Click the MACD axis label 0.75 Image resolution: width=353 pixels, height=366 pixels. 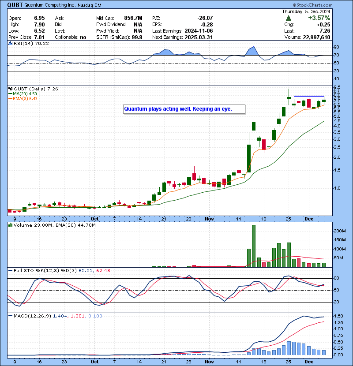[338, 336]
